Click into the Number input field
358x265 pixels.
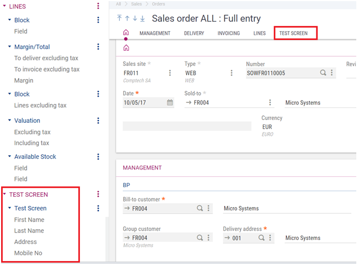[x=282, y=73]
